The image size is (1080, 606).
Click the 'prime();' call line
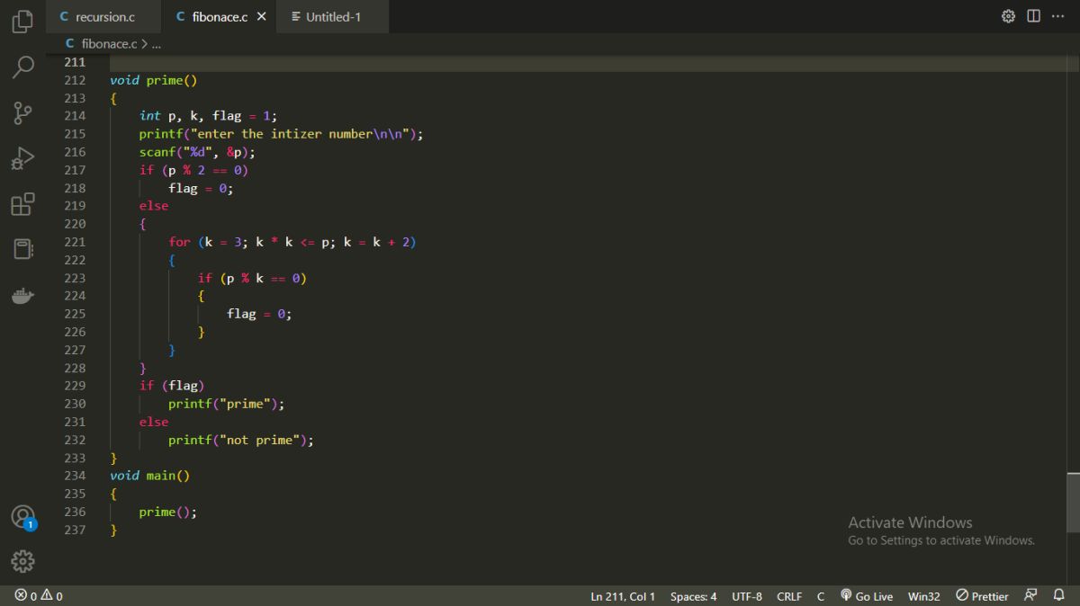tap(167, 512)
